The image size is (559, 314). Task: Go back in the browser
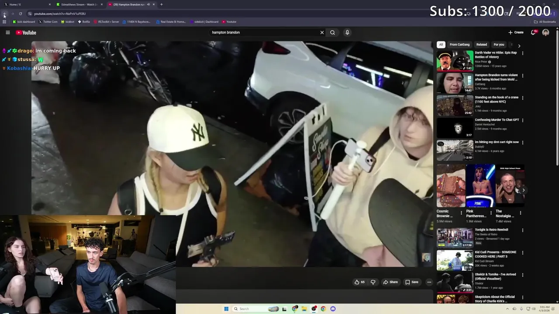tap(4, 14)
